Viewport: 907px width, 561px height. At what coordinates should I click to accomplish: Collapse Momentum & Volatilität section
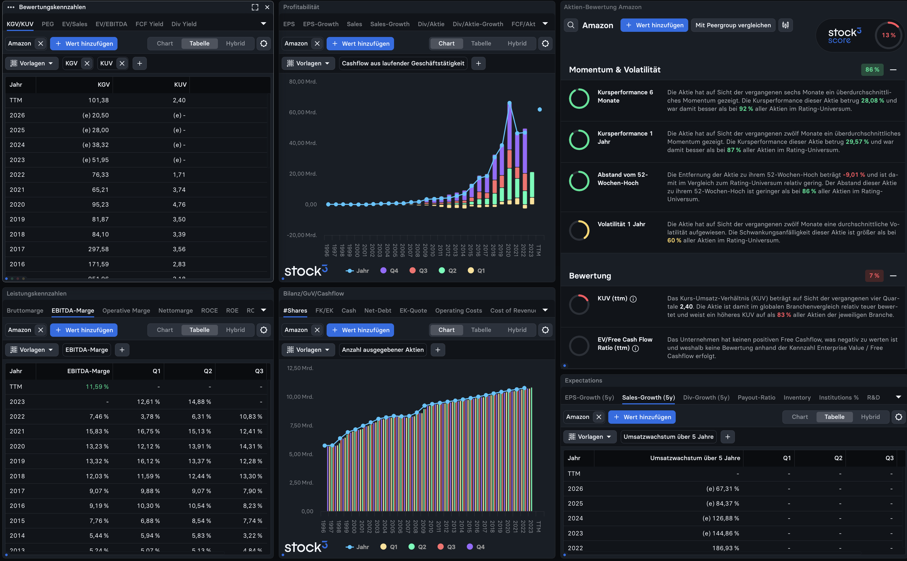tap(893, 70)
